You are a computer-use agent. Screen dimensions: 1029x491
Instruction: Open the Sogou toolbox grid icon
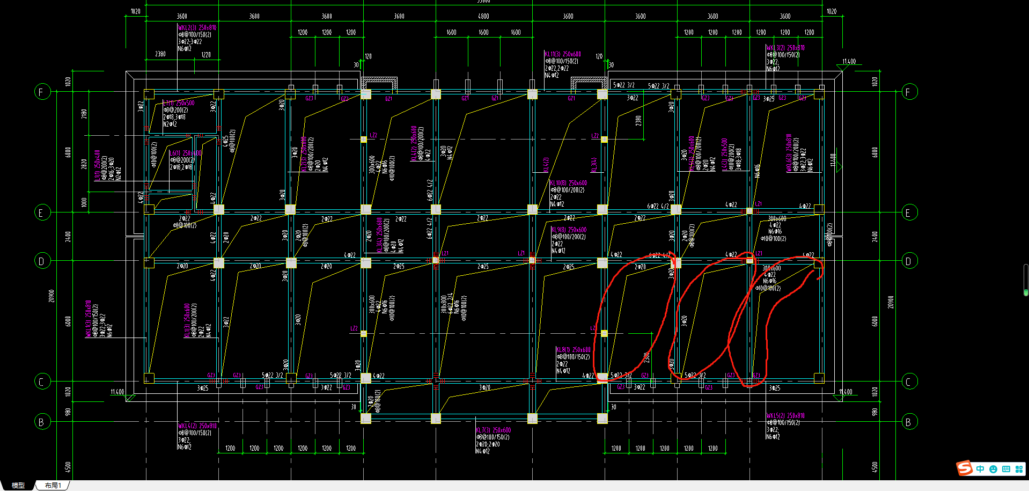(x=1019, y=469)
